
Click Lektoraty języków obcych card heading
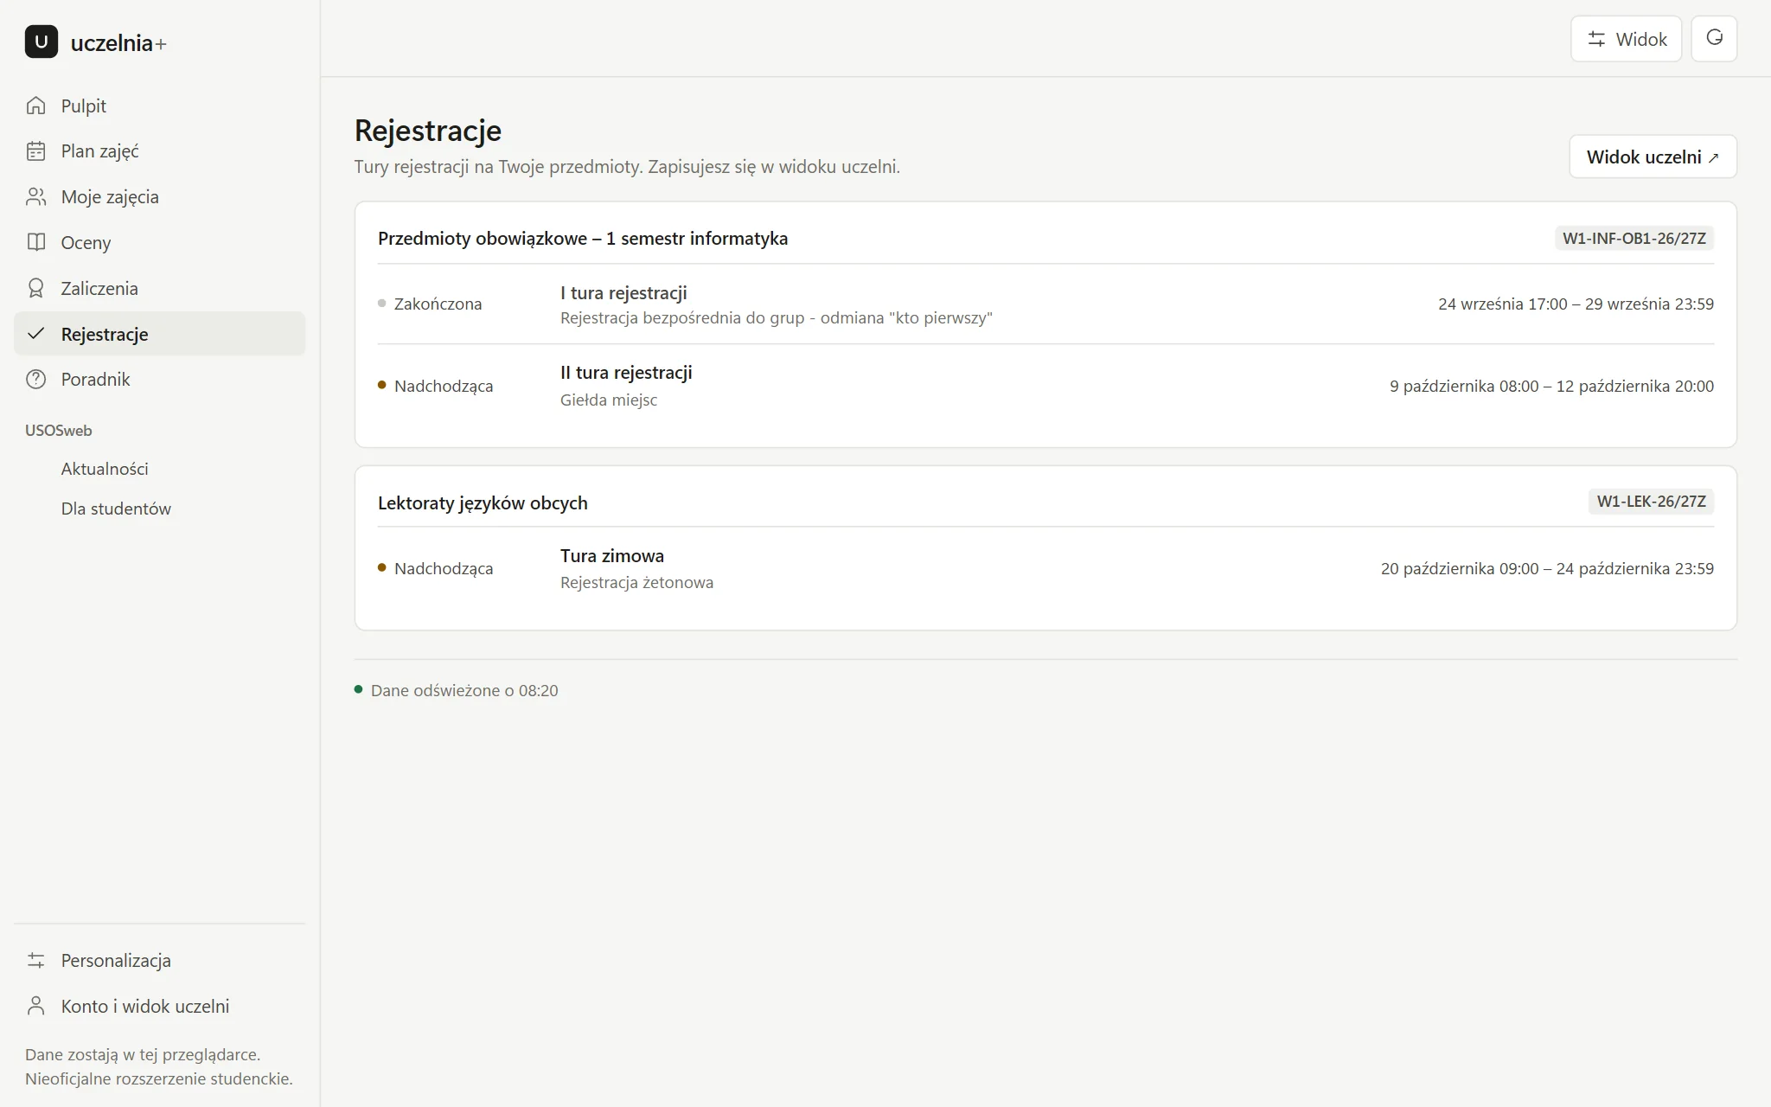(x=483, y=503)
